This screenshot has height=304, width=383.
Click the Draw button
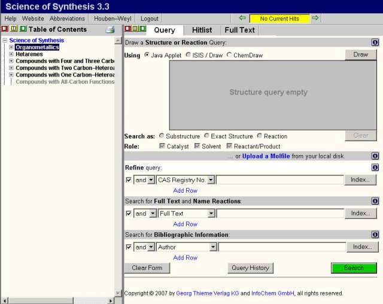point(361,54)
